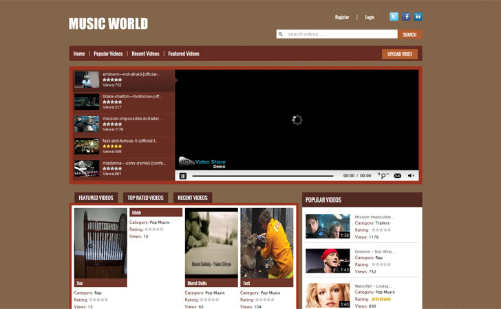This screenshot has width=501, height=309.
Task: Select blake-shelton footloose playlist thumbnail
Action: click(87, 102)
